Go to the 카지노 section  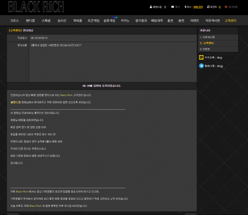(x=125, y=20)
